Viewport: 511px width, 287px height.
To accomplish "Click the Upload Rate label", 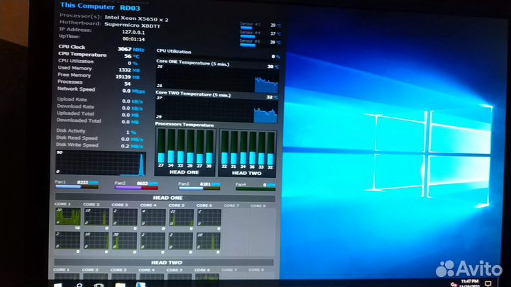I will coord(72,99).
